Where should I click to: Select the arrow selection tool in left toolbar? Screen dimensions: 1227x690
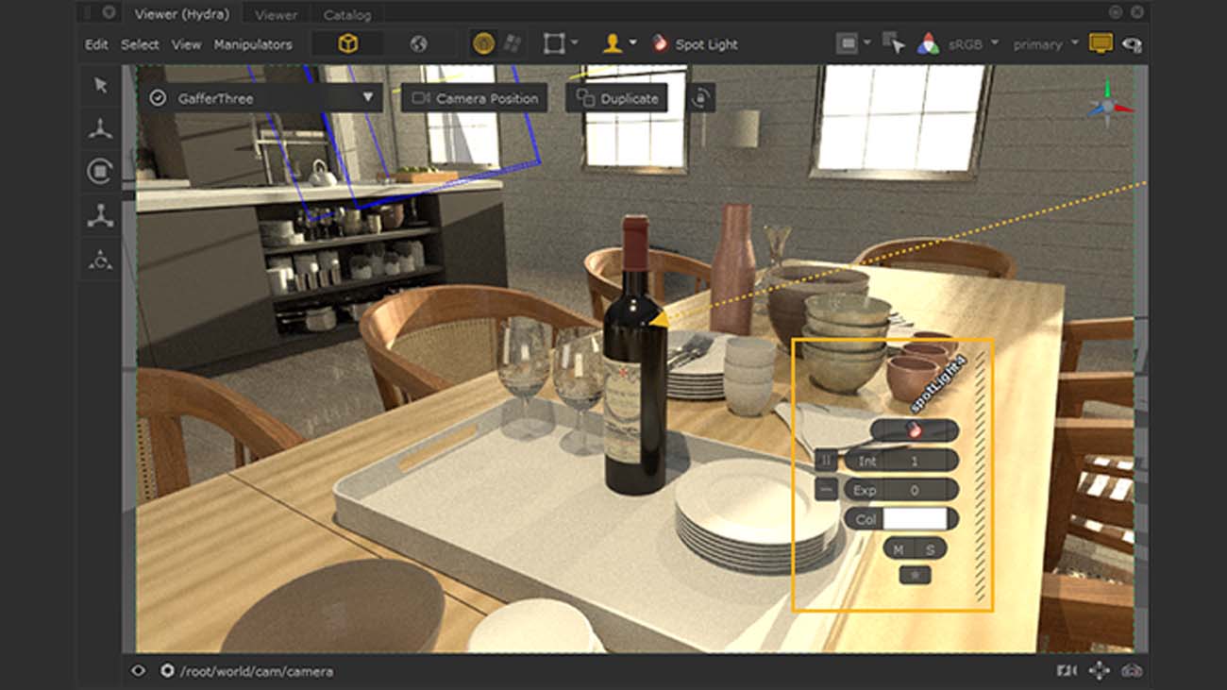coord(100,86)
